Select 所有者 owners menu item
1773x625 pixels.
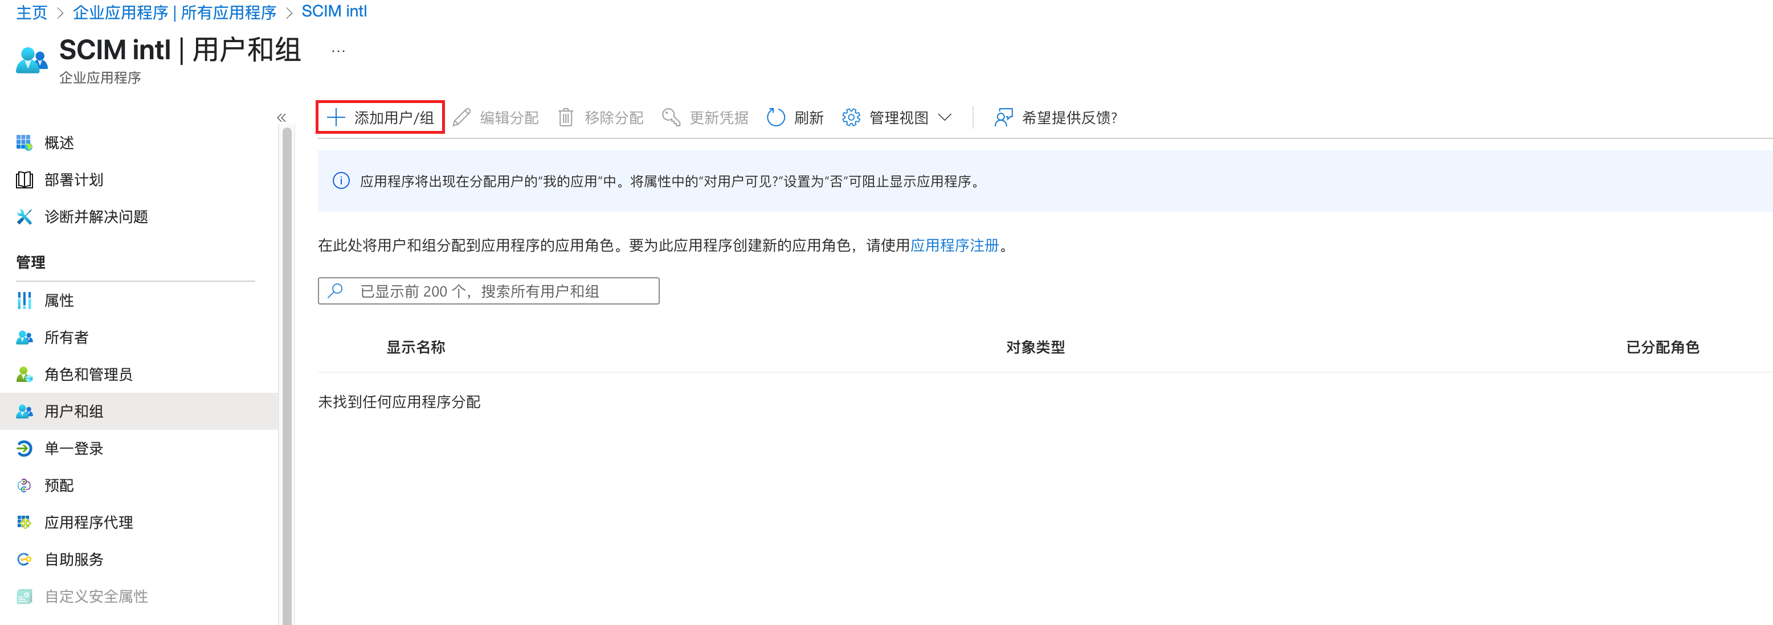pyautogui.click(x=66, y=338)
